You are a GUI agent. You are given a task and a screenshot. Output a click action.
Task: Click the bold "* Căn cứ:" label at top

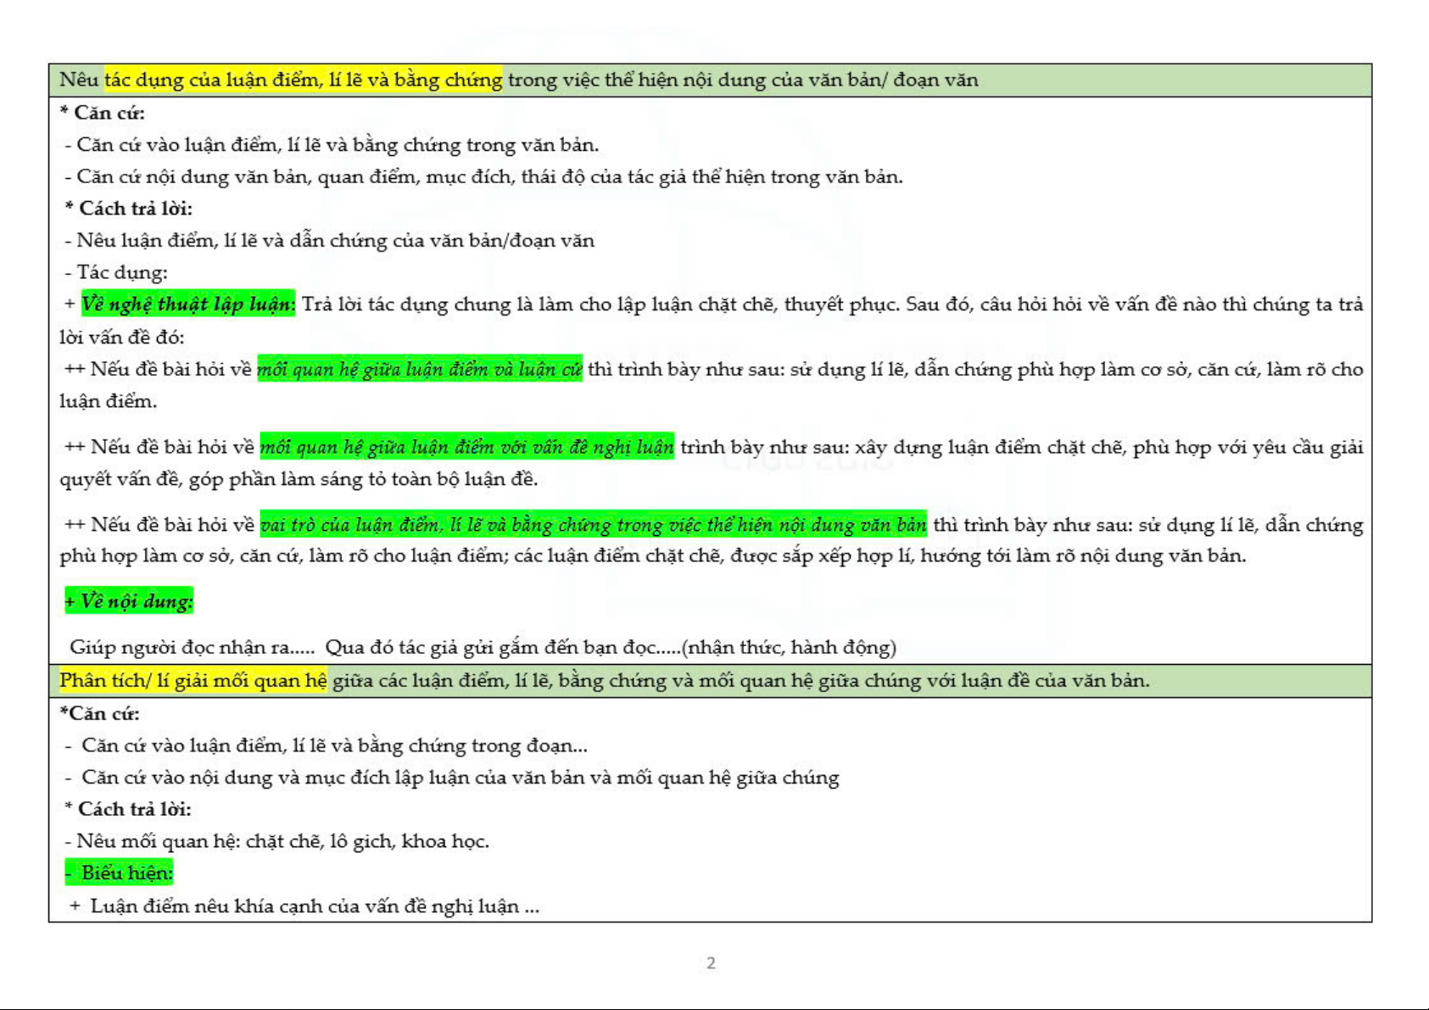pos(102,113)
